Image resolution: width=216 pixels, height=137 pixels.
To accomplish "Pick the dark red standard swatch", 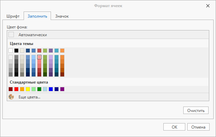I will coord(10,89).
